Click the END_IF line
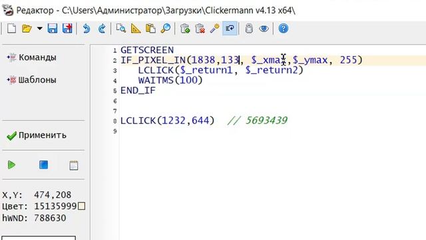Screen dimensions: 426x240 pyautogui.click(x=138, y=91)
